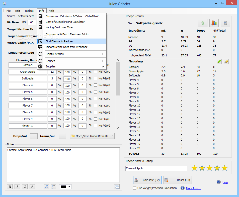Click the Green Apple percentage field
Screen dimensions: 239x197
tap(52, 72)
